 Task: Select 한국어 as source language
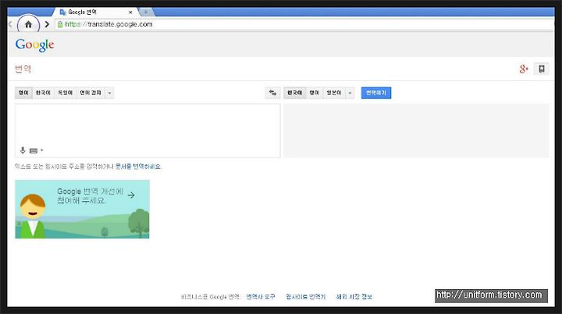coord(43,93)
